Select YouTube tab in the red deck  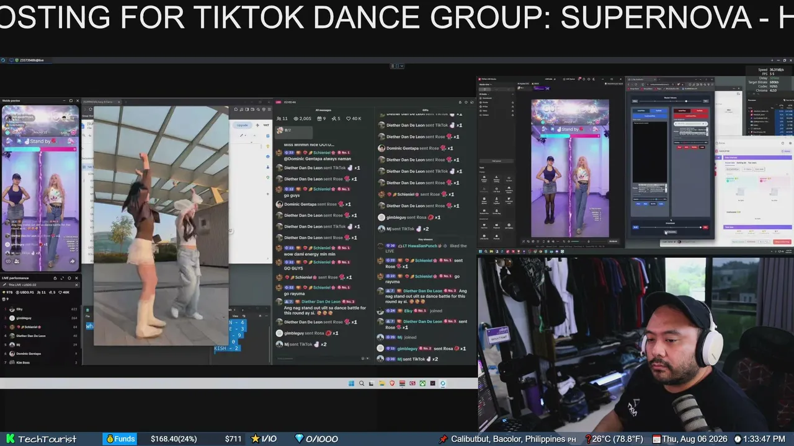coord(699,111)
